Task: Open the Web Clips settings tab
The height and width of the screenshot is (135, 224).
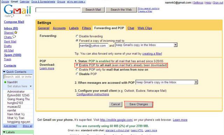Action: coord(145,28)
